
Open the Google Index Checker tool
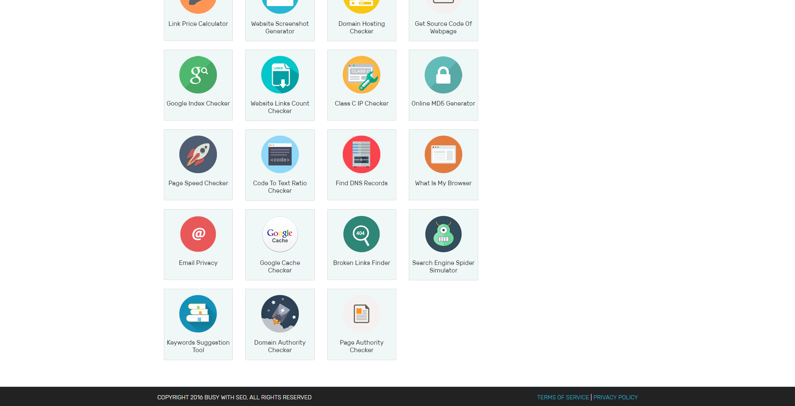198,85
